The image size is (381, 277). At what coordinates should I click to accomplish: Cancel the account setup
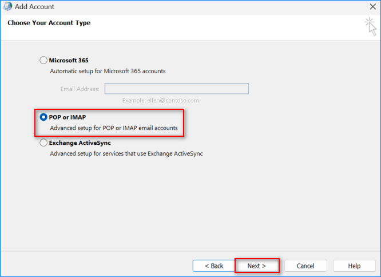(305, 266)
